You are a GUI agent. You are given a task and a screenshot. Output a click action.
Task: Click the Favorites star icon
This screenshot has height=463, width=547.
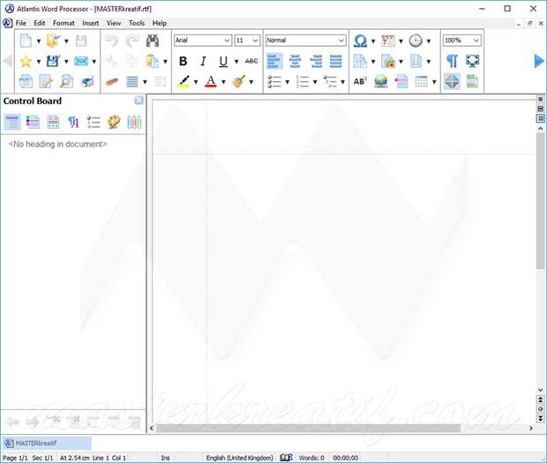click(26, 62)
